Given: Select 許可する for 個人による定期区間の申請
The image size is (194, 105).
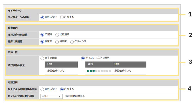Looking at the screenshot, I should pyautogui.click(x=62, y=89).
